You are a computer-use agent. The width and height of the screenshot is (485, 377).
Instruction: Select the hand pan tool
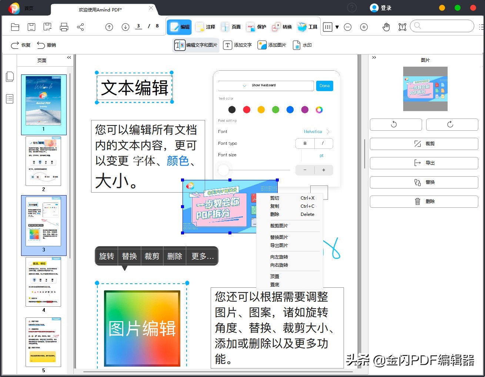pos(386,27)
